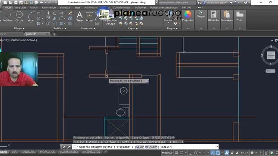Image resolution: width=278 pixels, height=156 pixels.
Task: Toggle 2D object snap in status bar
Action: click(218, 153)
